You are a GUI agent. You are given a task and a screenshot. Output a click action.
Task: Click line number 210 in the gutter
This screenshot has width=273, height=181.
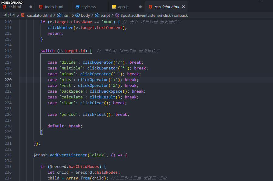coord(8,22)
